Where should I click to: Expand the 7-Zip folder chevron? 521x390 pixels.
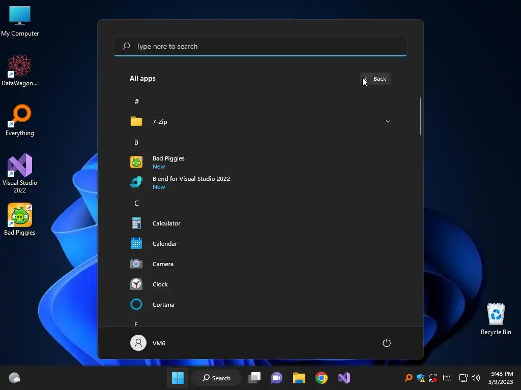point(388,121)
